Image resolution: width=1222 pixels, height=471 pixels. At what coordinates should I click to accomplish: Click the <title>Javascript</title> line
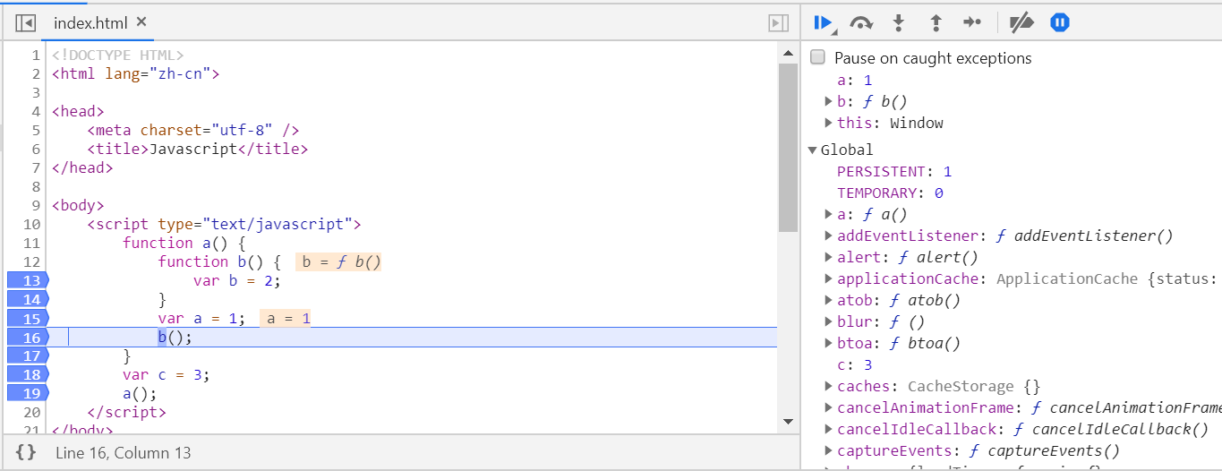click(x=197, y=149)
